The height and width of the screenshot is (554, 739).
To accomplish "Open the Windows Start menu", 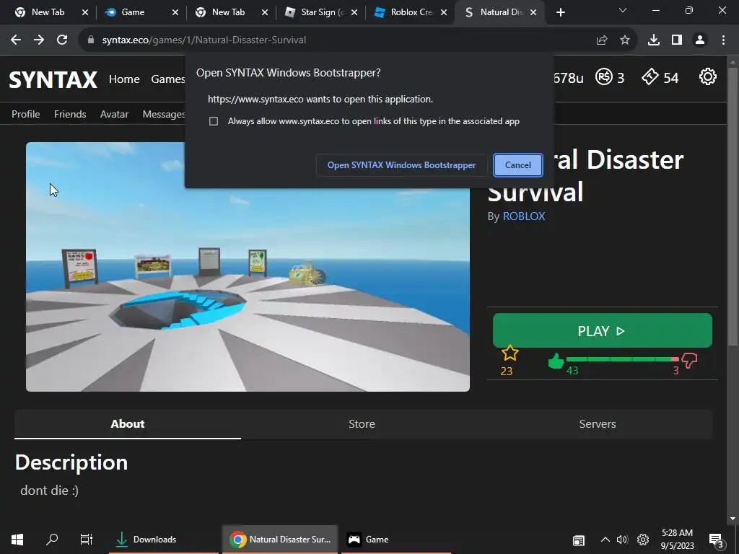I will (17, 540).
